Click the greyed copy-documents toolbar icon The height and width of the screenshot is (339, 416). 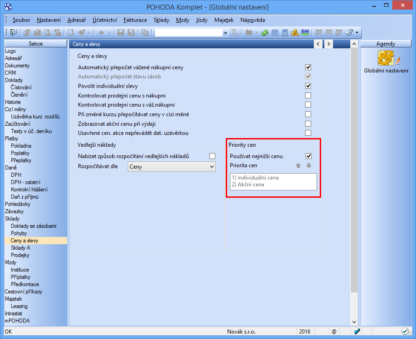coord(27,32)
